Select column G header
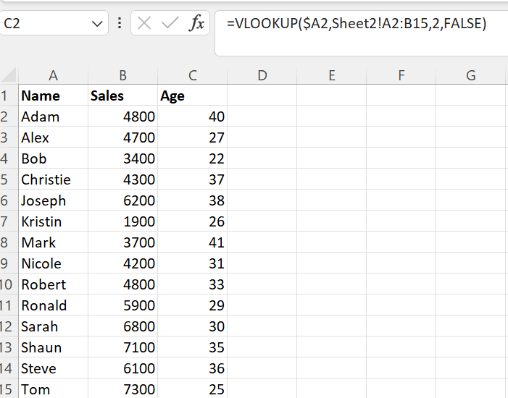The height and width of the screenshot is (398, 508). point(471,75)
